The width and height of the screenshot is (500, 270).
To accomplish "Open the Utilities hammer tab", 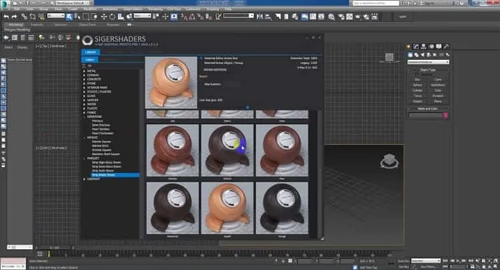I will click(x=446, y=47).
